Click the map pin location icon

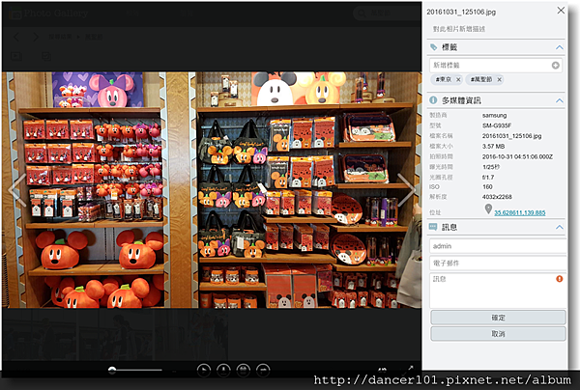point(488,209)
